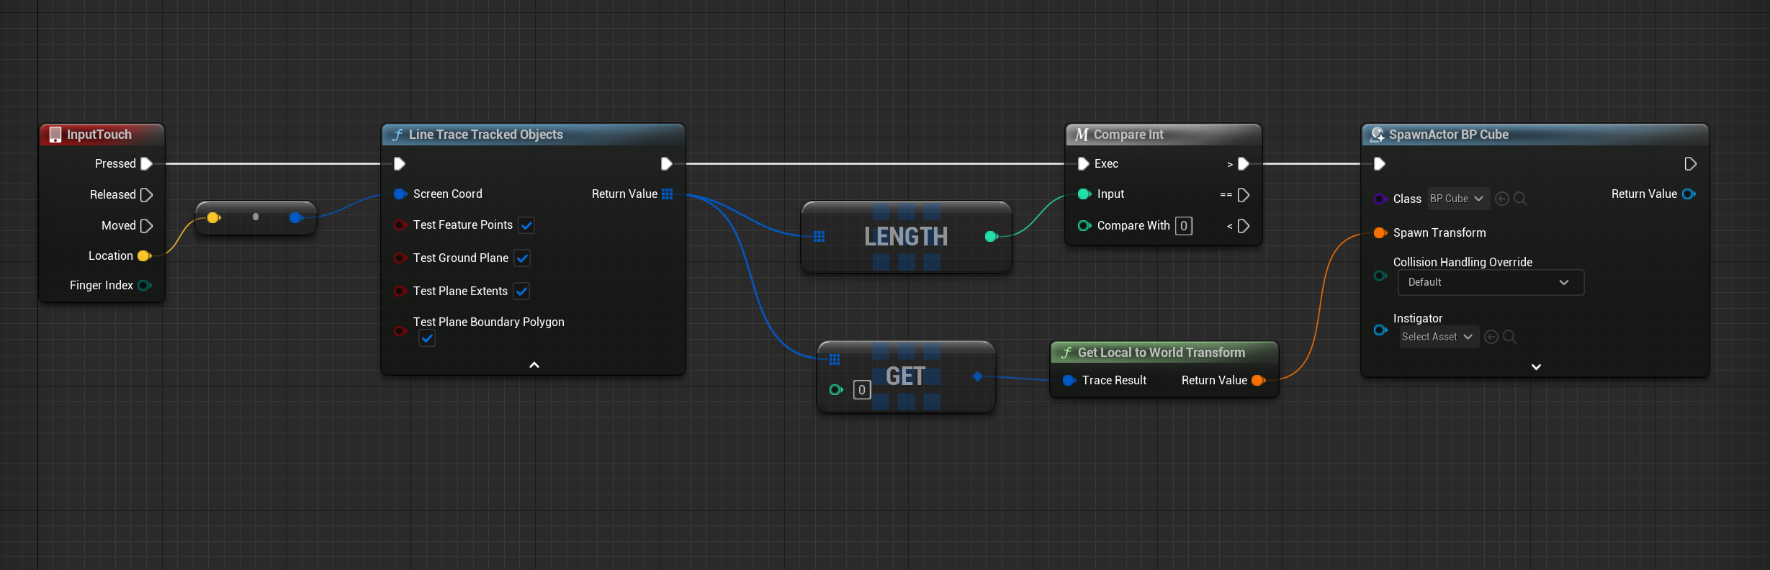Collapse the Line Trace Tracked Objects node
Screen dimensions: 1770x570
pyautogui.click(x=534, y=365)
